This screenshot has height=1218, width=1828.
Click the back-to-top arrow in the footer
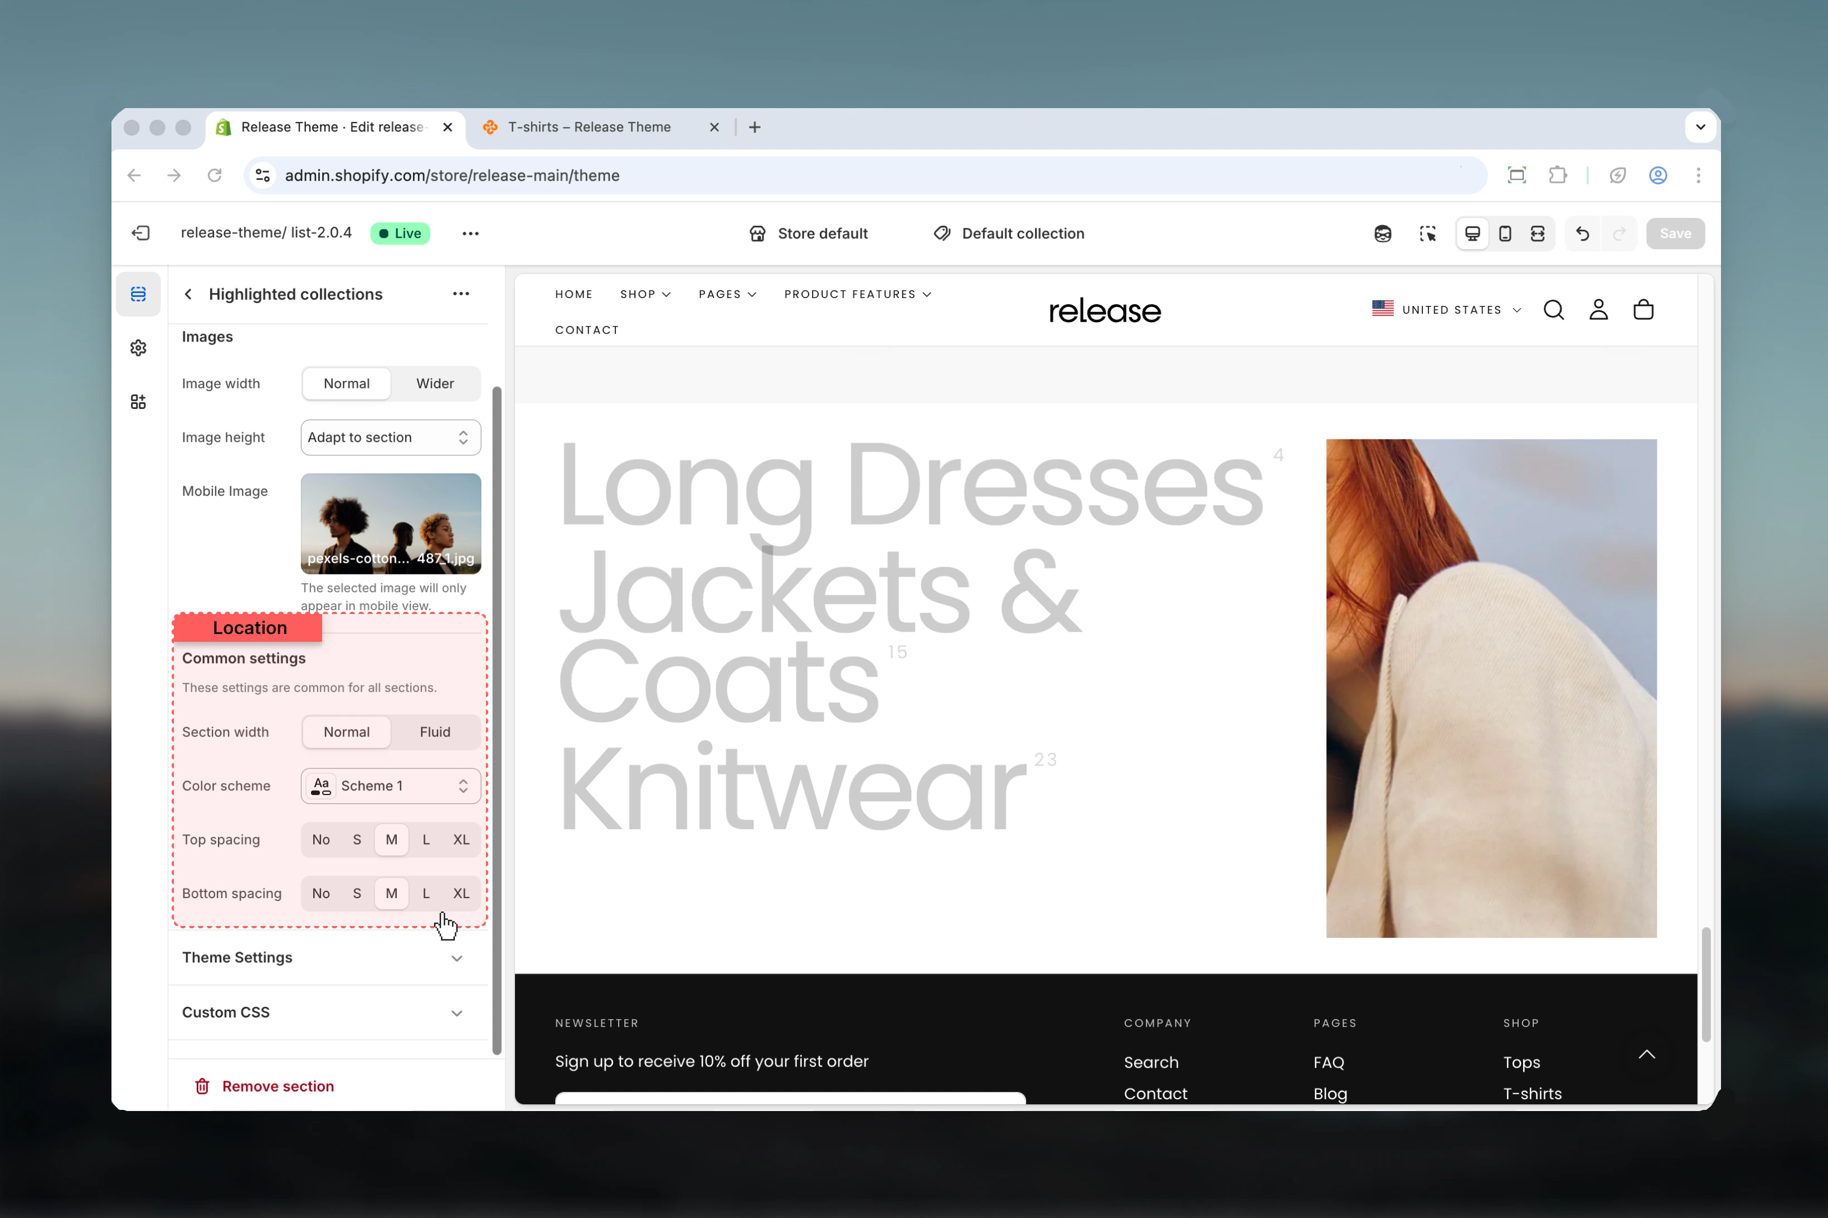1647,1054
